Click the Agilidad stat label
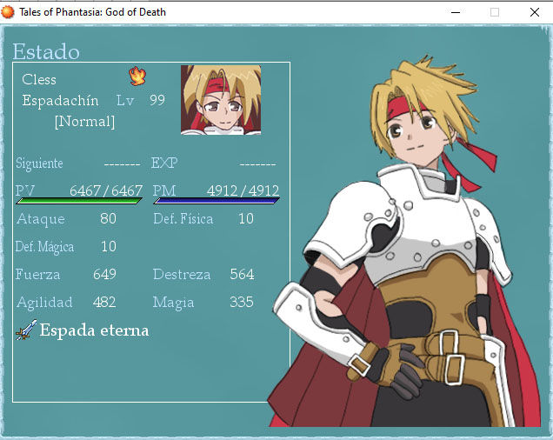 45,303
